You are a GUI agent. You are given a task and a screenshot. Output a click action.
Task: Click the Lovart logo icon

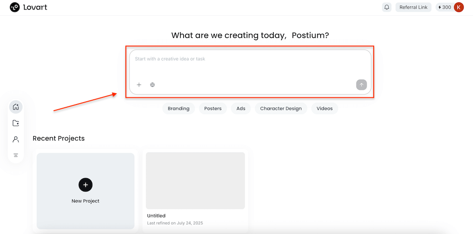15,7
